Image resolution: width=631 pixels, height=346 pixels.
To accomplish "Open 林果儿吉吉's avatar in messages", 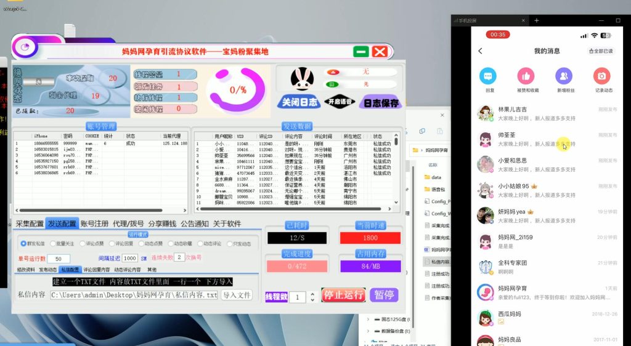I will click(x=486, y=113).
